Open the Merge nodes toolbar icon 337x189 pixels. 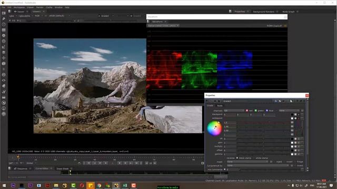pyautogui.click(x=4, y=52)
